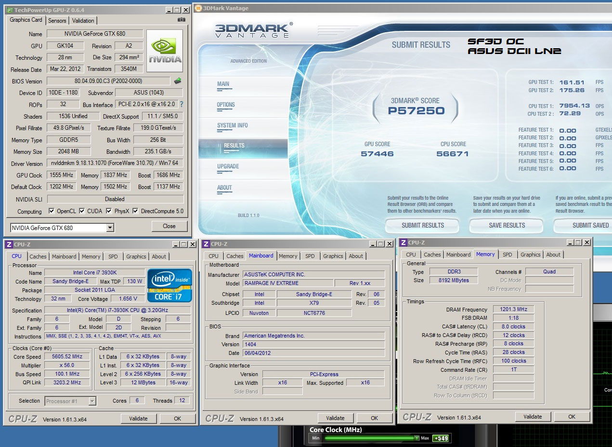Open the NVIDIA GeForce GTX 680 dropdown
Screen dimensions: 612x447
click(110, 228)
